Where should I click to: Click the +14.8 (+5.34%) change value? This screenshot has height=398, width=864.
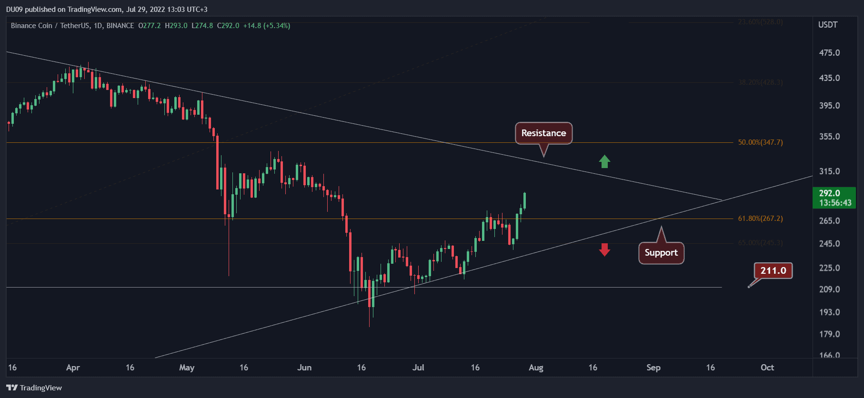[x=267, y=26]
